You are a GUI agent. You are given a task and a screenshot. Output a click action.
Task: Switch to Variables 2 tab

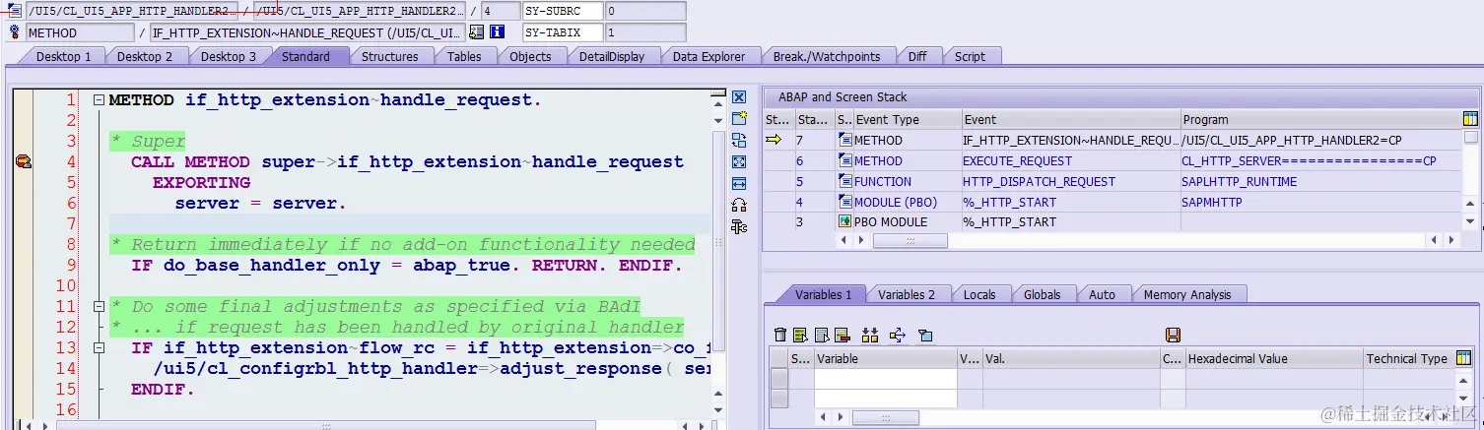[x=906, y=294]
